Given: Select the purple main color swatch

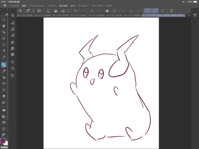Looking at the screenshot, I should point(3,141).
